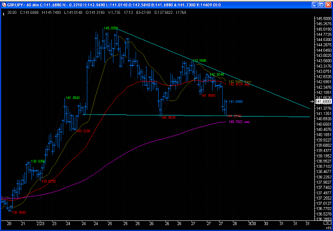
Task: Click the 17:13 time in data line
Action: (x=128, y=13)
